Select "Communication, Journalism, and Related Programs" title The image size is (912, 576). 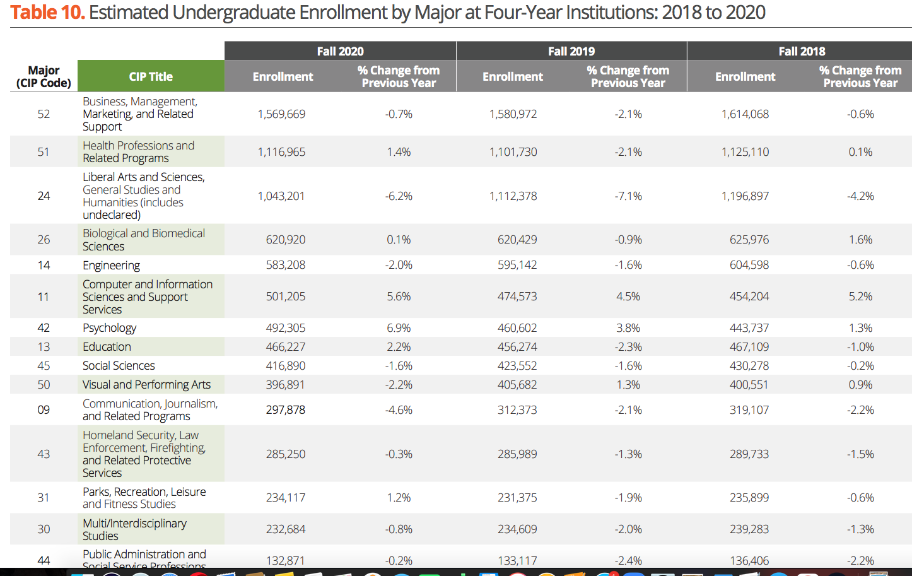pyautogui.click(x=150, y=410)
